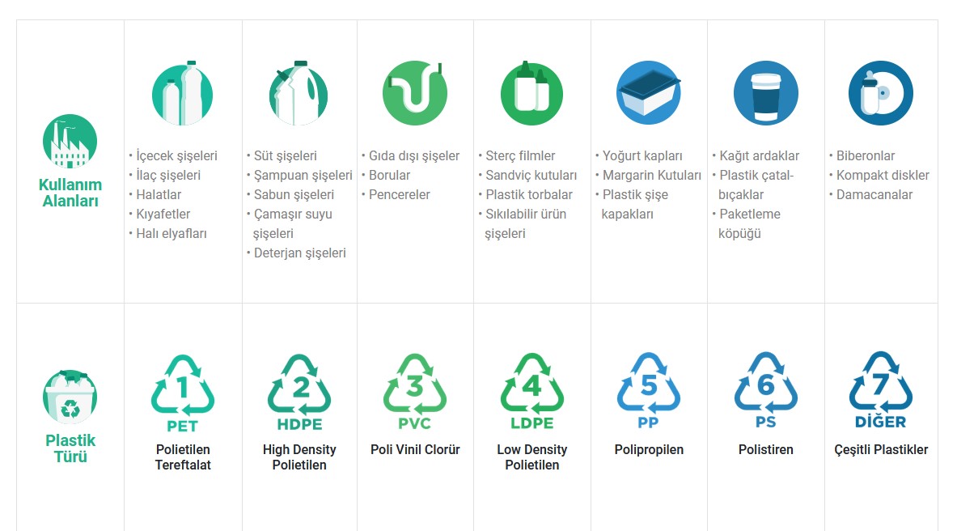
Task: Click the HDPE detergent bottle icon
Action: 299,93
